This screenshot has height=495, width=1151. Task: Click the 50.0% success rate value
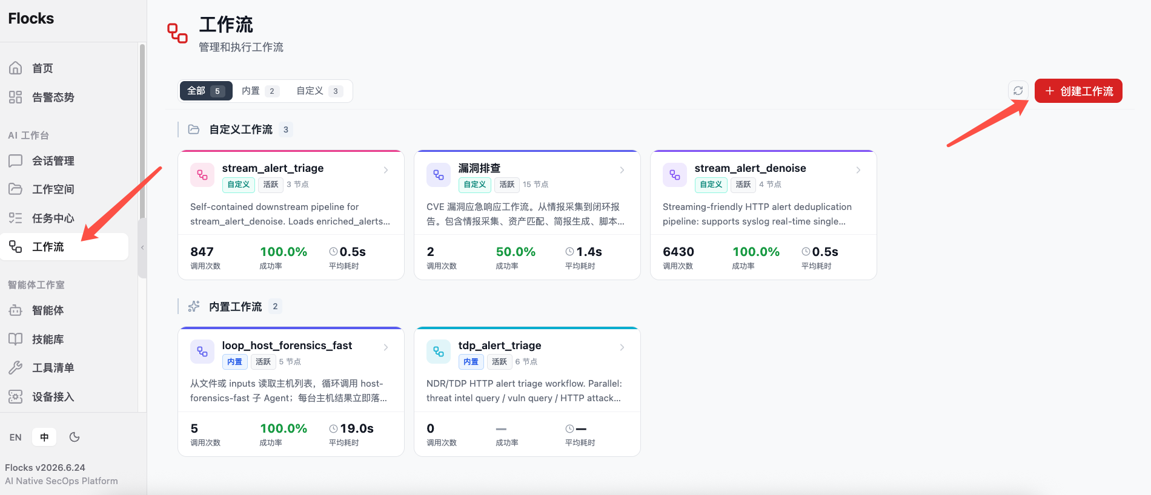[x=516, y=252]
